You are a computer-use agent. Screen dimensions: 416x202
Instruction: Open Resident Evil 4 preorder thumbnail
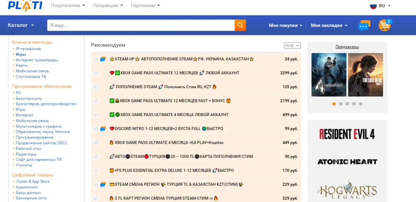329,75
